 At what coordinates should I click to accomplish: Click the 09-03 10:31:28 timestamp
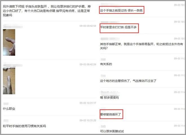pyautogui.click(x=88, y=120)
